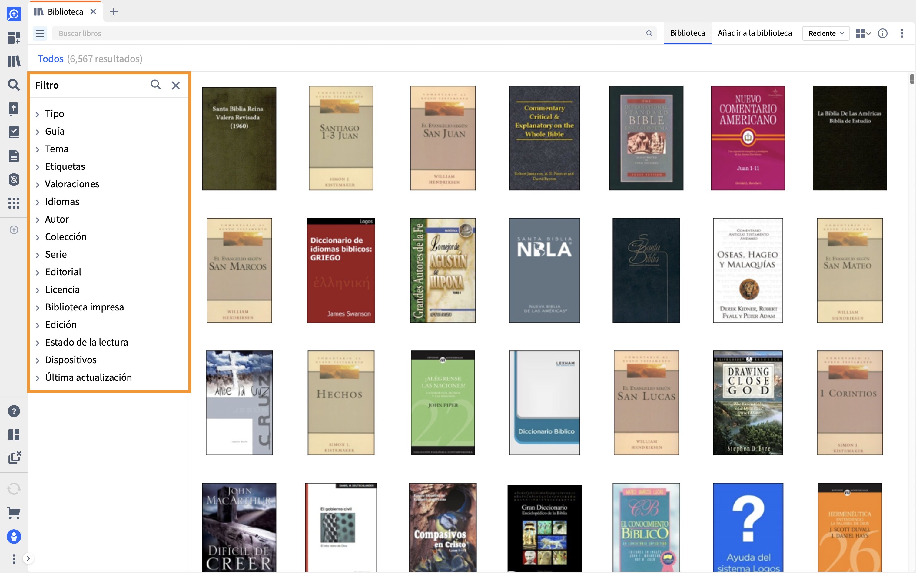Expand the sidebar with the arrow button
The width and height of the screenshot is (916, 573).
(28, 558)
